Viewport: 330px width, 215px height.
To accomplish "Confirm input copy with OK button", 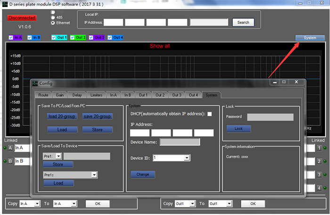I will pos(98,204).
